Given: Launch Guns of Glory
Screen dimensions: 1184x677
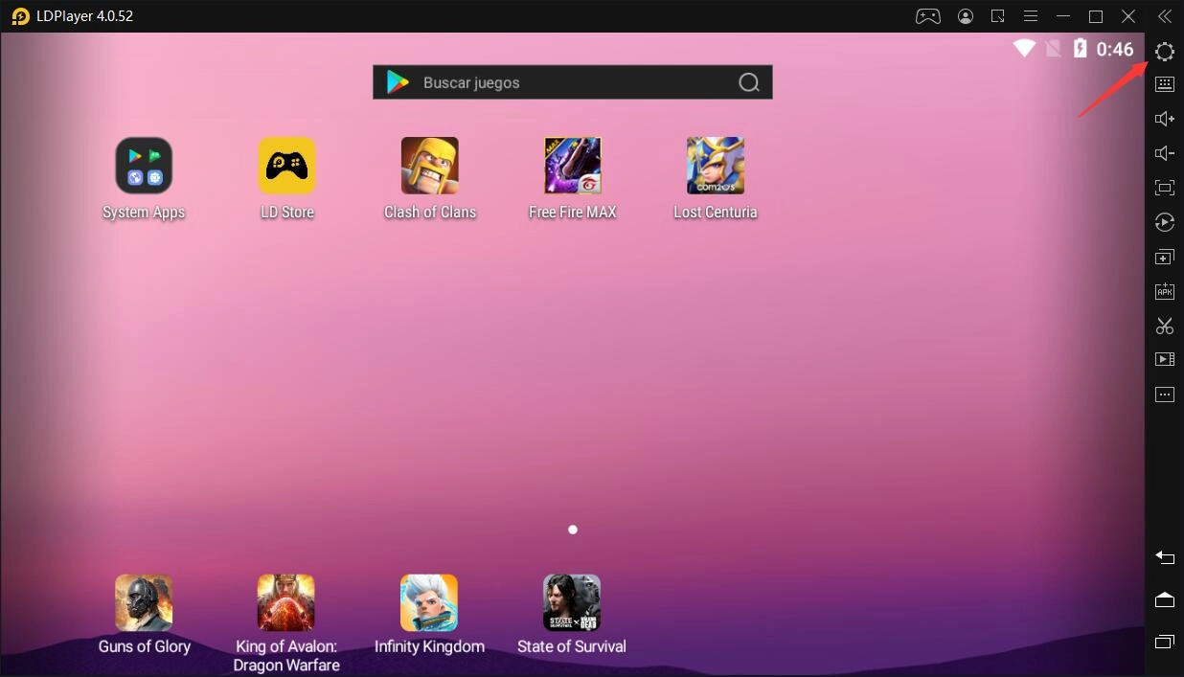Looking at the screenshot, I should click(144, 615).
